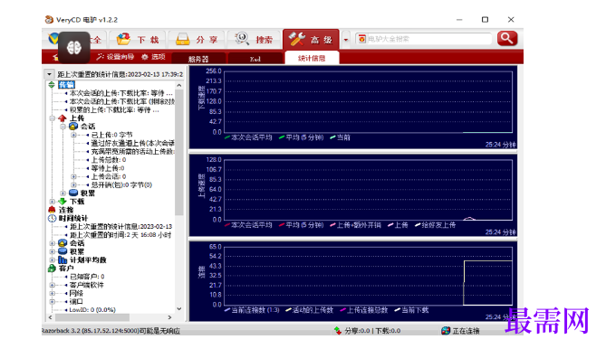The width and height of the screenshot is (606, 349).
Task: Click the bar chart 计划平均数 icon
Action: (x=63, y=259)
